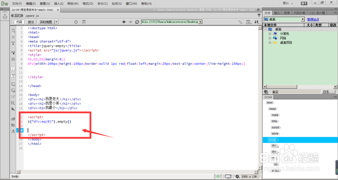
Task: Click the connection globe icon beside 备妥
Action: click(266, 92)
